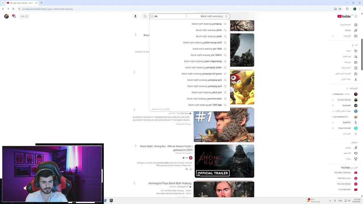Image resolution: width=363 pixels, height=204 pixels.
Task: Open the YouTube hamburger guide menu
Action: pos(356,16)
